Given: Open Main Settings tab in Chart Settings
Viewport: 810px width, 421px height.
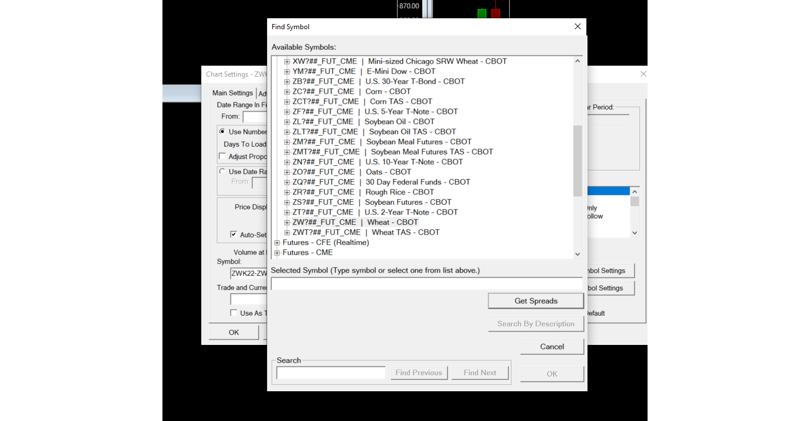Looking at the screenshot, I should click(233, 93).
